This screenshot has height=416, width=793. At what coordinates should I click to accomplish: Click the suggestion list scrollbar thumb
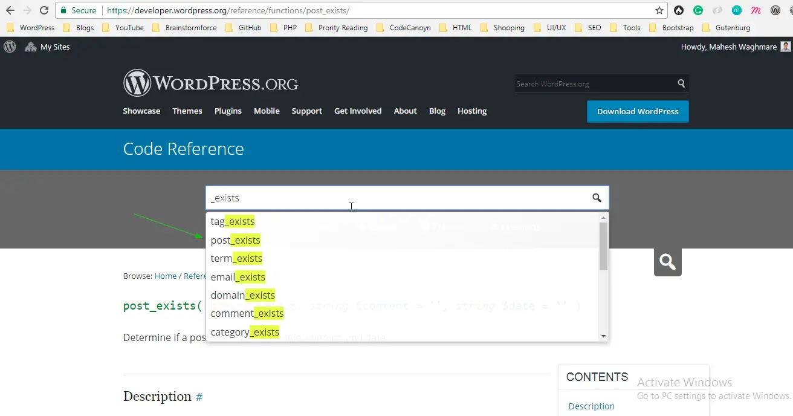[x=603, y=246]
